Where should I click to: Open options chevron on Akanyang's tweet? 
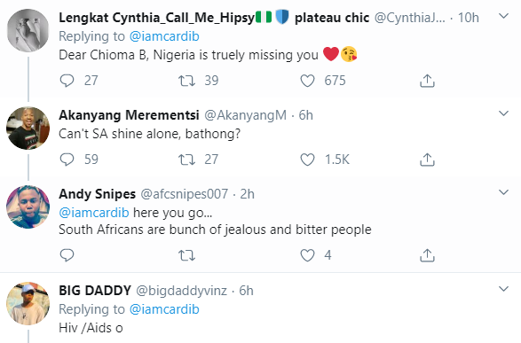pyautogui.click(x=504, y=113)
